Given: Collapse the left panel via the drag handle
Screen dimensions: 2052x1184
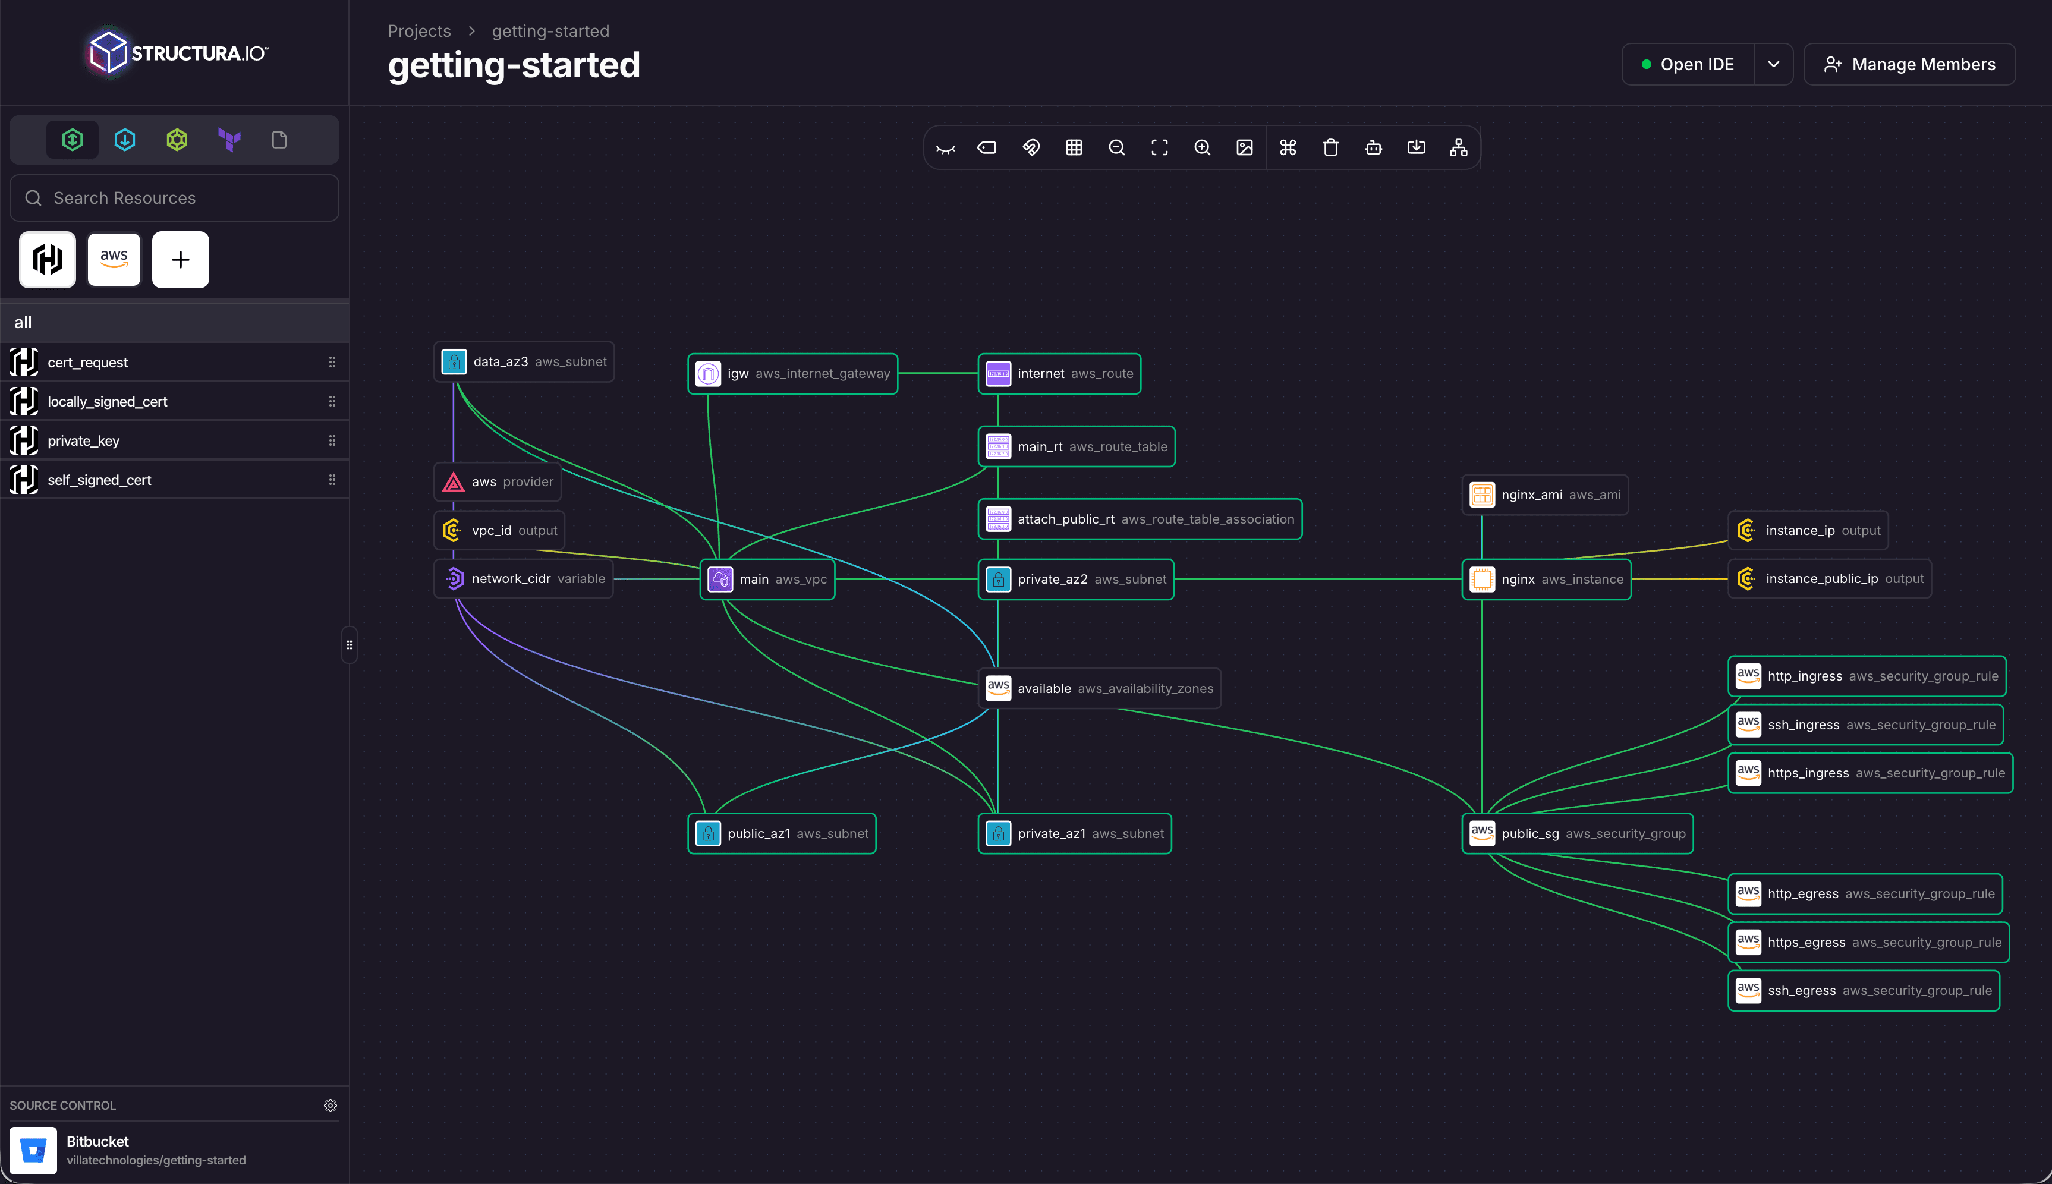Looking at the screenshot, I should [350, 645].
